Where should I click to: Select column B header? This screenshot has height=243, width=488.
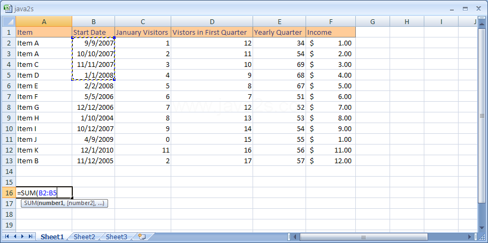[x=93, y=22]
